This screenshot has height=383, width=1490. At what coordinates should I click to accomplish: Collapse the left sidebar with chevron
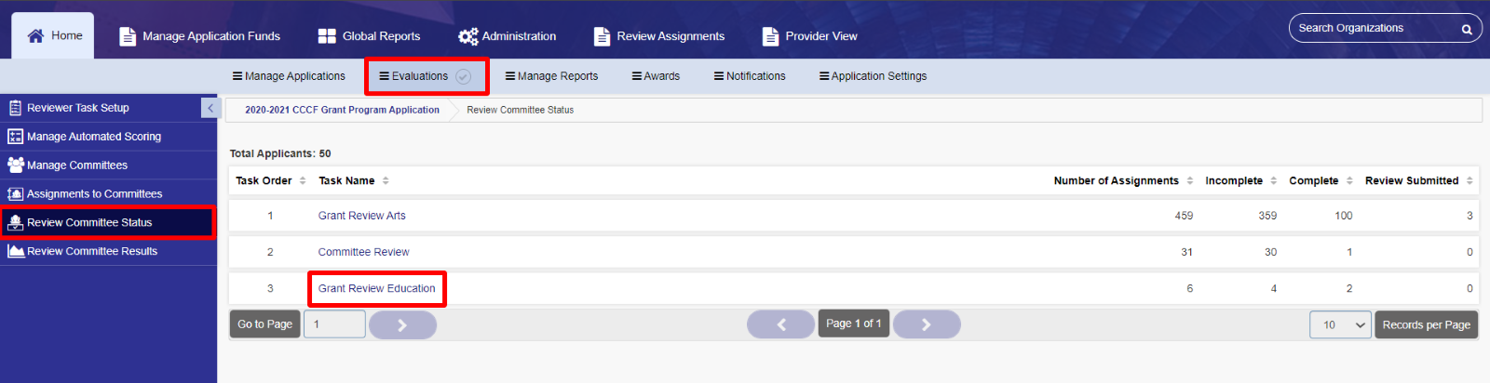click(210, 108)
